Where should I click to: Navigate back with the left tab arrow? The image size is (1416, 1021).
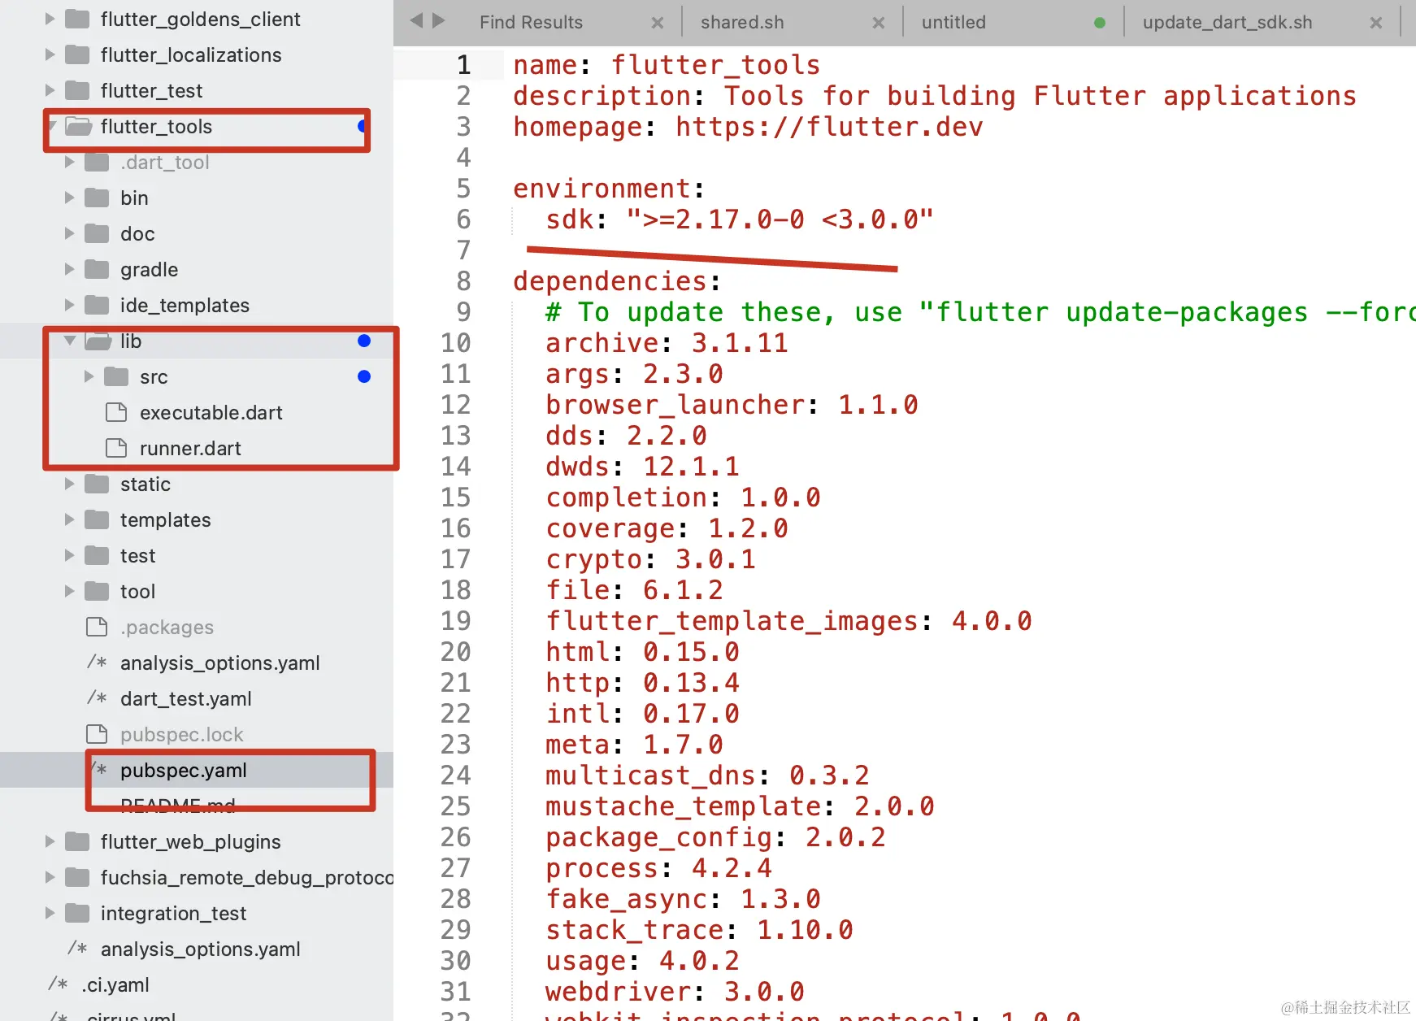pos(416,20)
